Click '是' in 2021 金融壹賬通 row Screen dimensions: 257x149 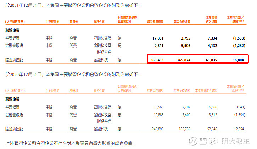point(120,46)
